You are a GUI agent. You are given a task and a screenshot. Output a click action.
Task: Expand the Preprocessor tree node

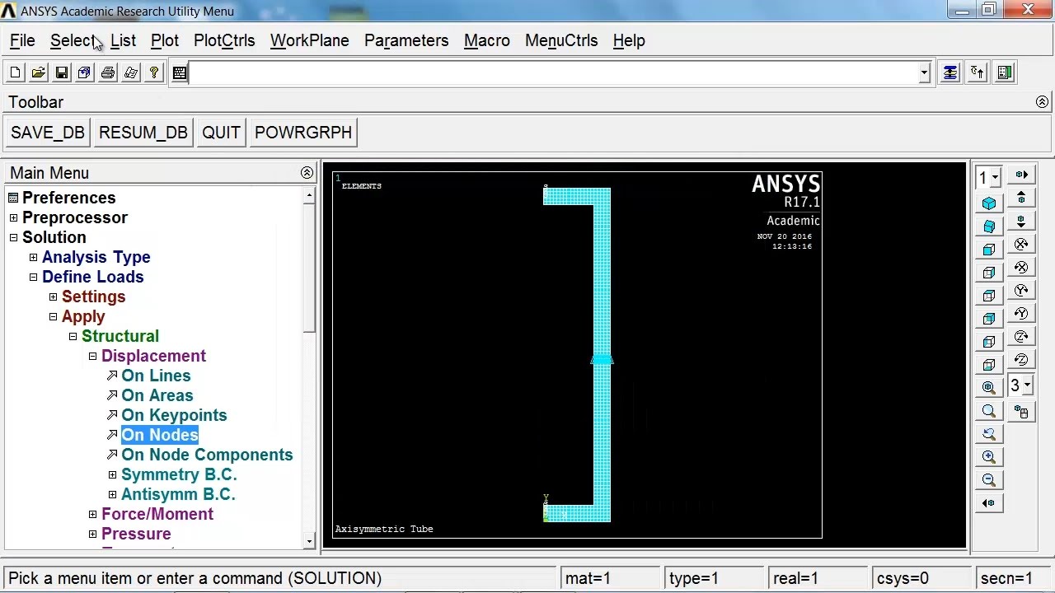tap(13, 217)
